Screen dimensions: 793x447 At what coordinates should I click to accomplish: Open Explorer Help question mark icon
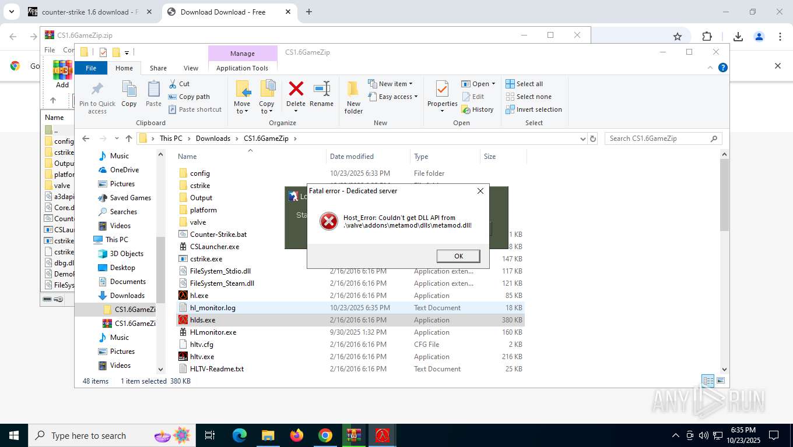[x=723, y=68]
